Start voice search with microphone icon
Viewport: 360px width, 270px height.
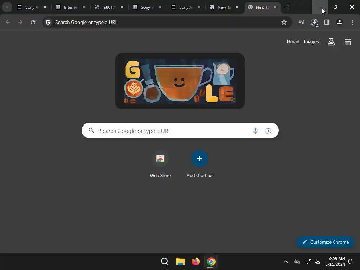[x=255, y=131]
